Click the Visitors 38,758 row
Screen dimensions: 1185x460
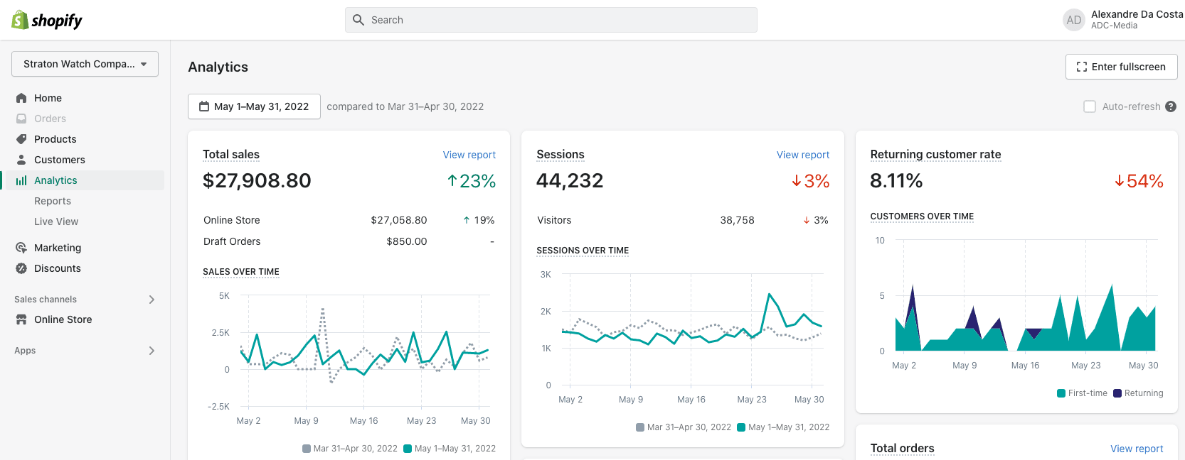click(x=683, y=220)
